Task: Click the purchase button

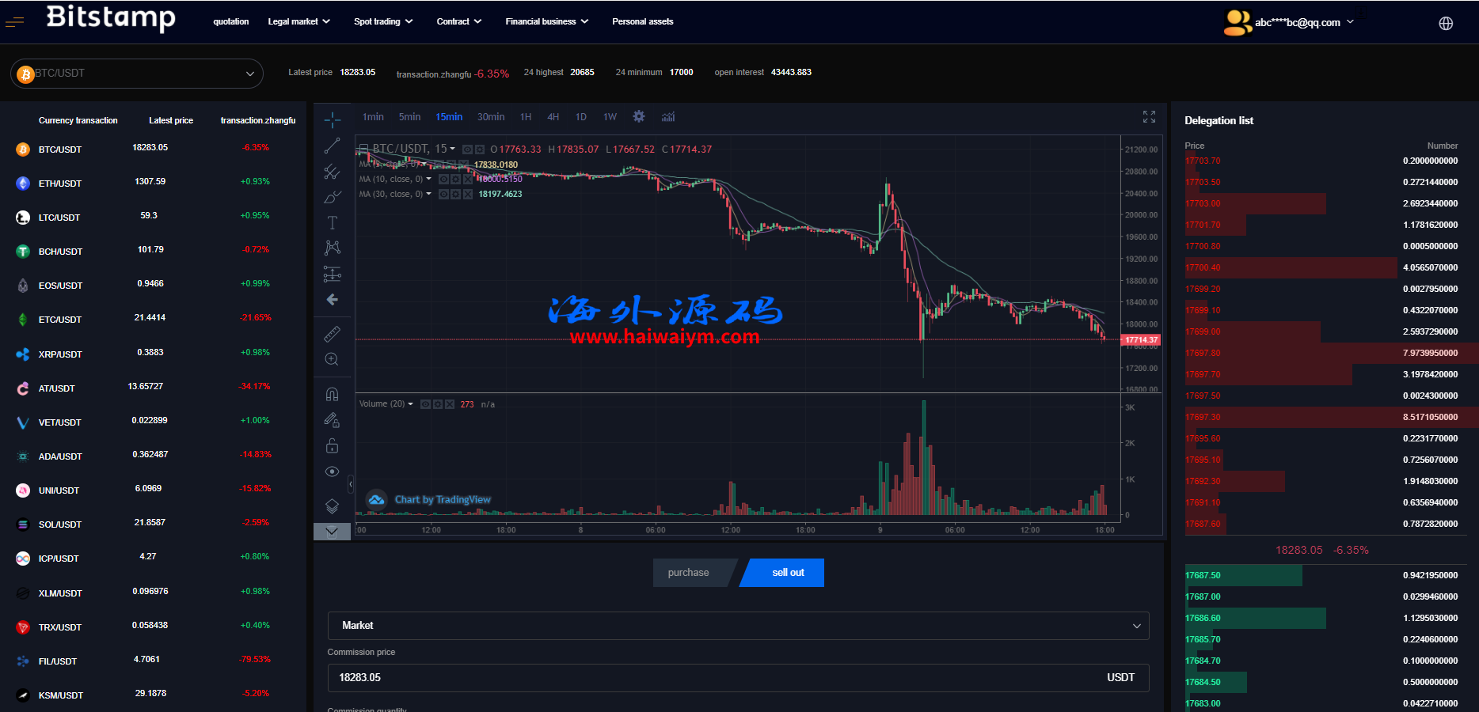Action: [689, 573]
